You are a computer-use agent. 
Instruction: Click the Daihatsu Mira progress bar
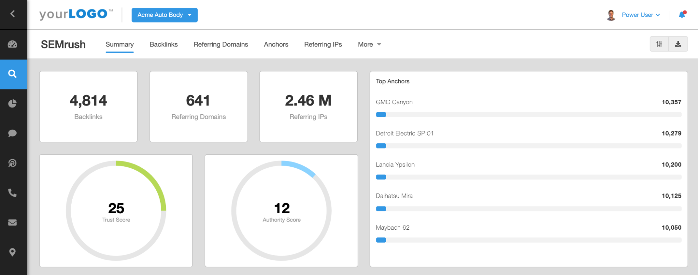pyautogui.click(x=528, y=209)
